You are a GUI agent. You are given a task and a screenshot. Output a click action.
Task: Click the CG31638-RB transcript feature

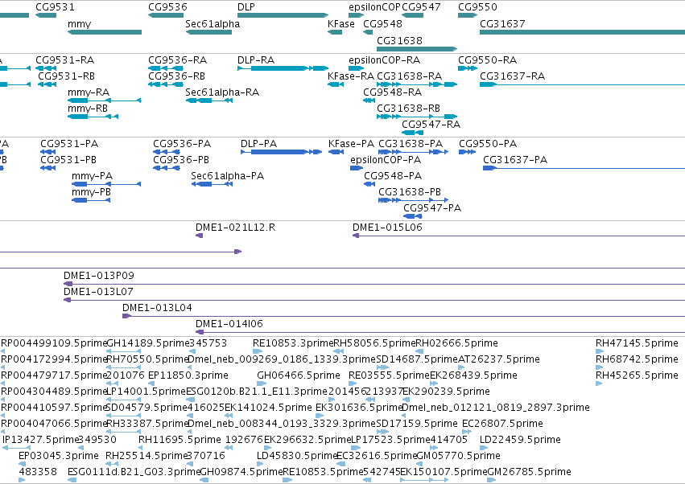pyautogui.click(x=417, y=117)
